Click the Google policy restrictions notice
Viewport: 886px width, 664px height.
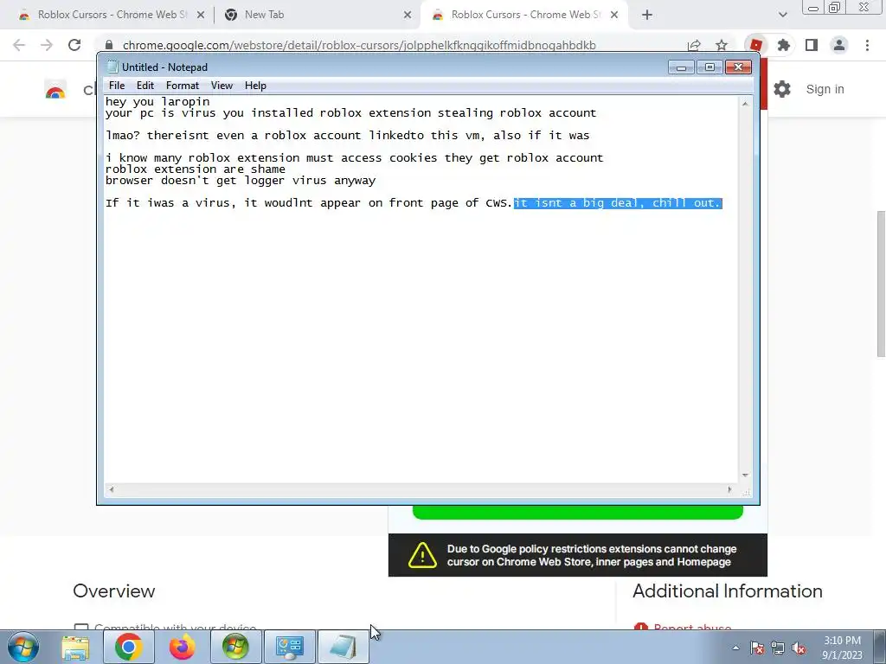tap(577, 555)
